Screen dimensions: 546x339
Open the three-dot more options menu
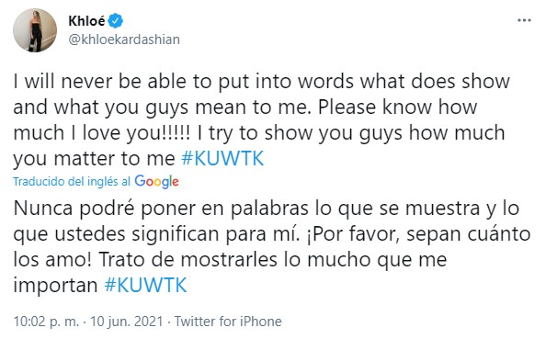pyautogui.click(x=524, y=20)
